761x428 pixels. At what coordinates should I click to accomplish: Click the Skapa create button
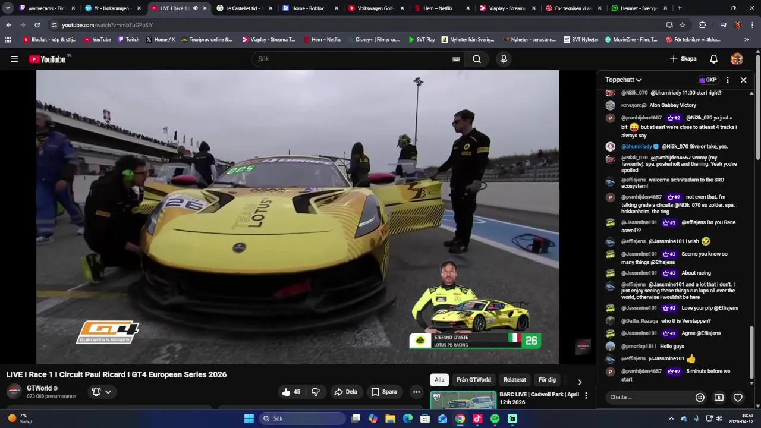coord(683,59)
